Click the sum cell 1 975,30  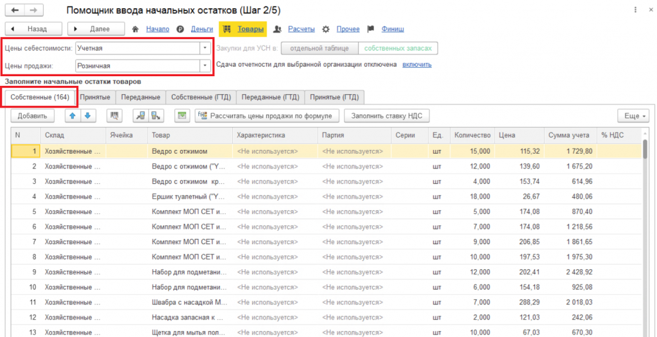coord(570,257)
